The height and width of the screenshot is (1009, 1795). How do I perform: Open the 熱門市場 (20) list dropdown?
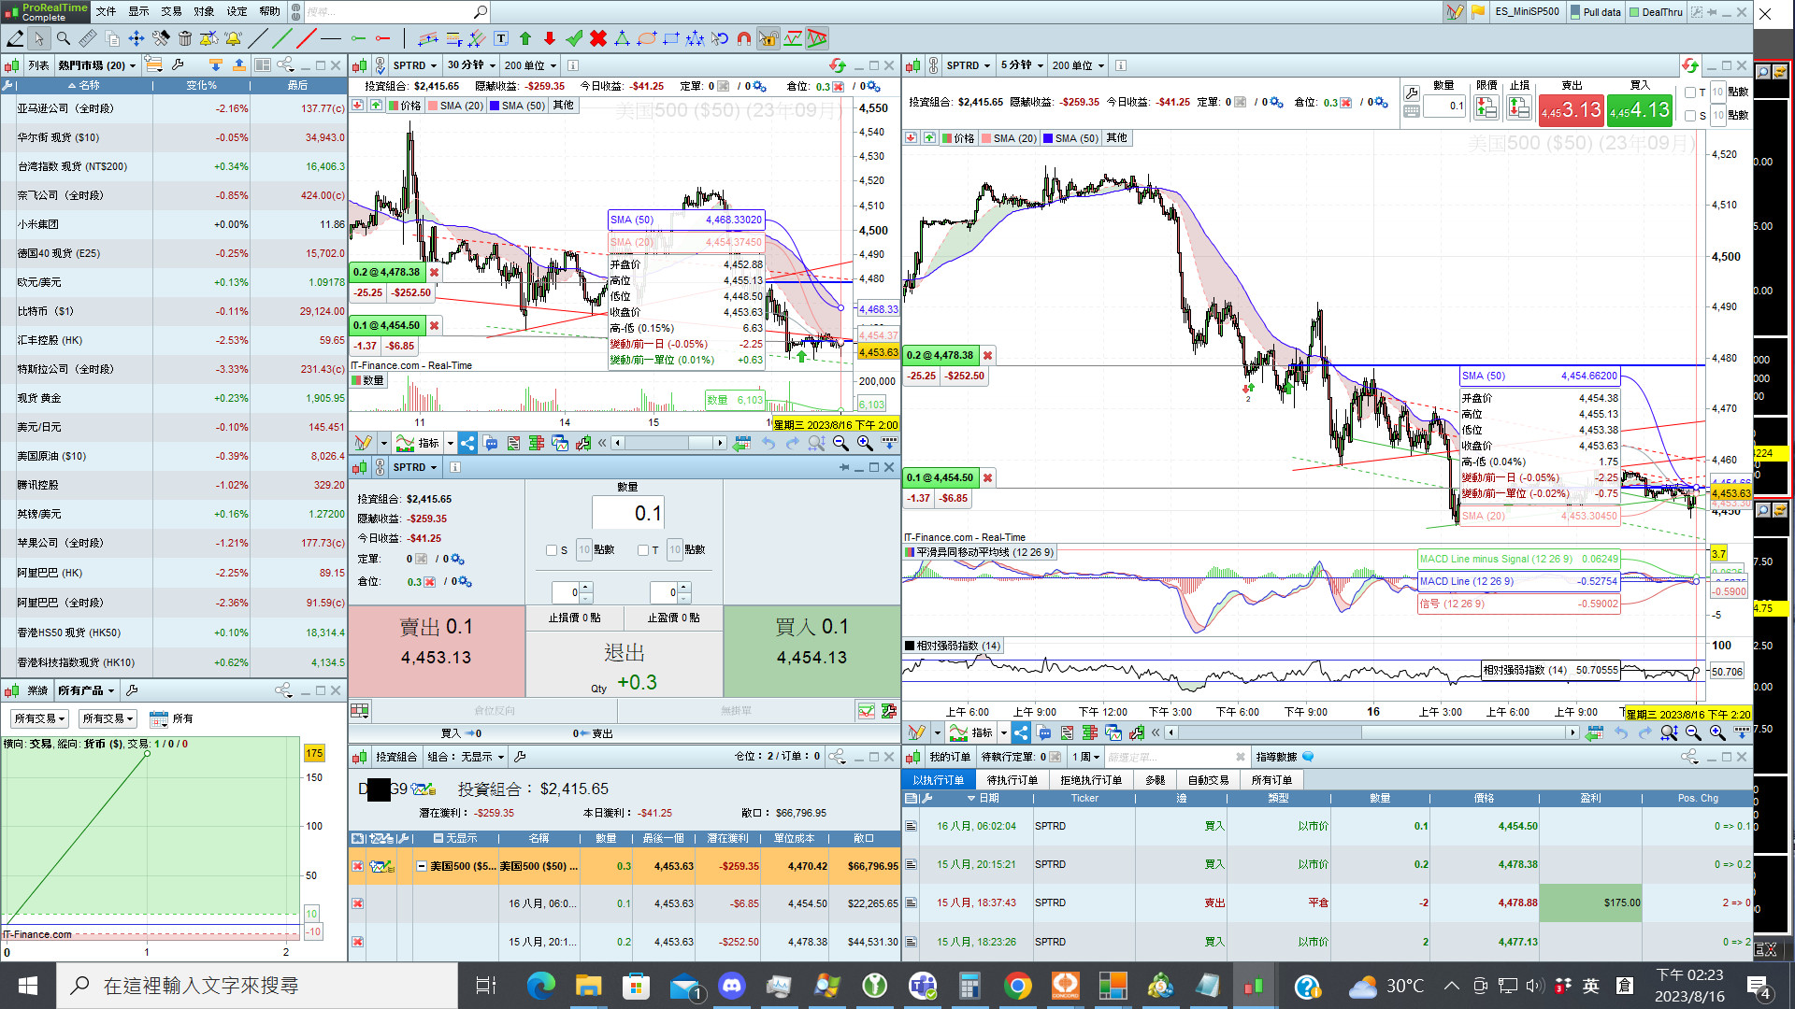[97, 65]
